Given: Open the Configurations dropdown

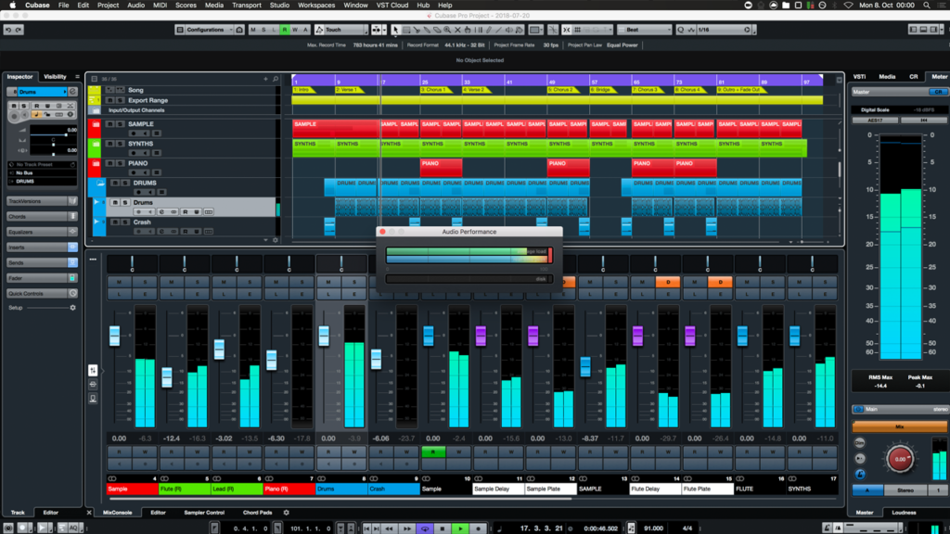Looking at the screenshot, I should [x=206, y=30].
